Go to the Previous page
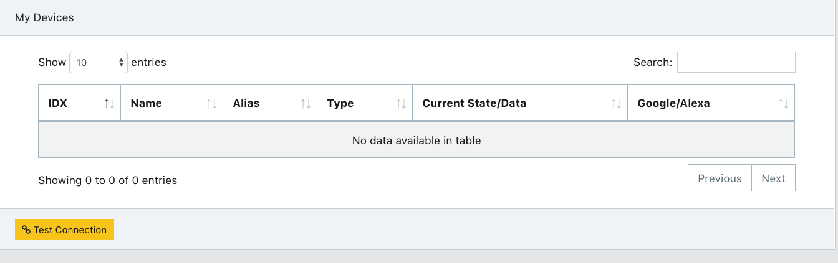Screen dimensions: 838x263 720,178
